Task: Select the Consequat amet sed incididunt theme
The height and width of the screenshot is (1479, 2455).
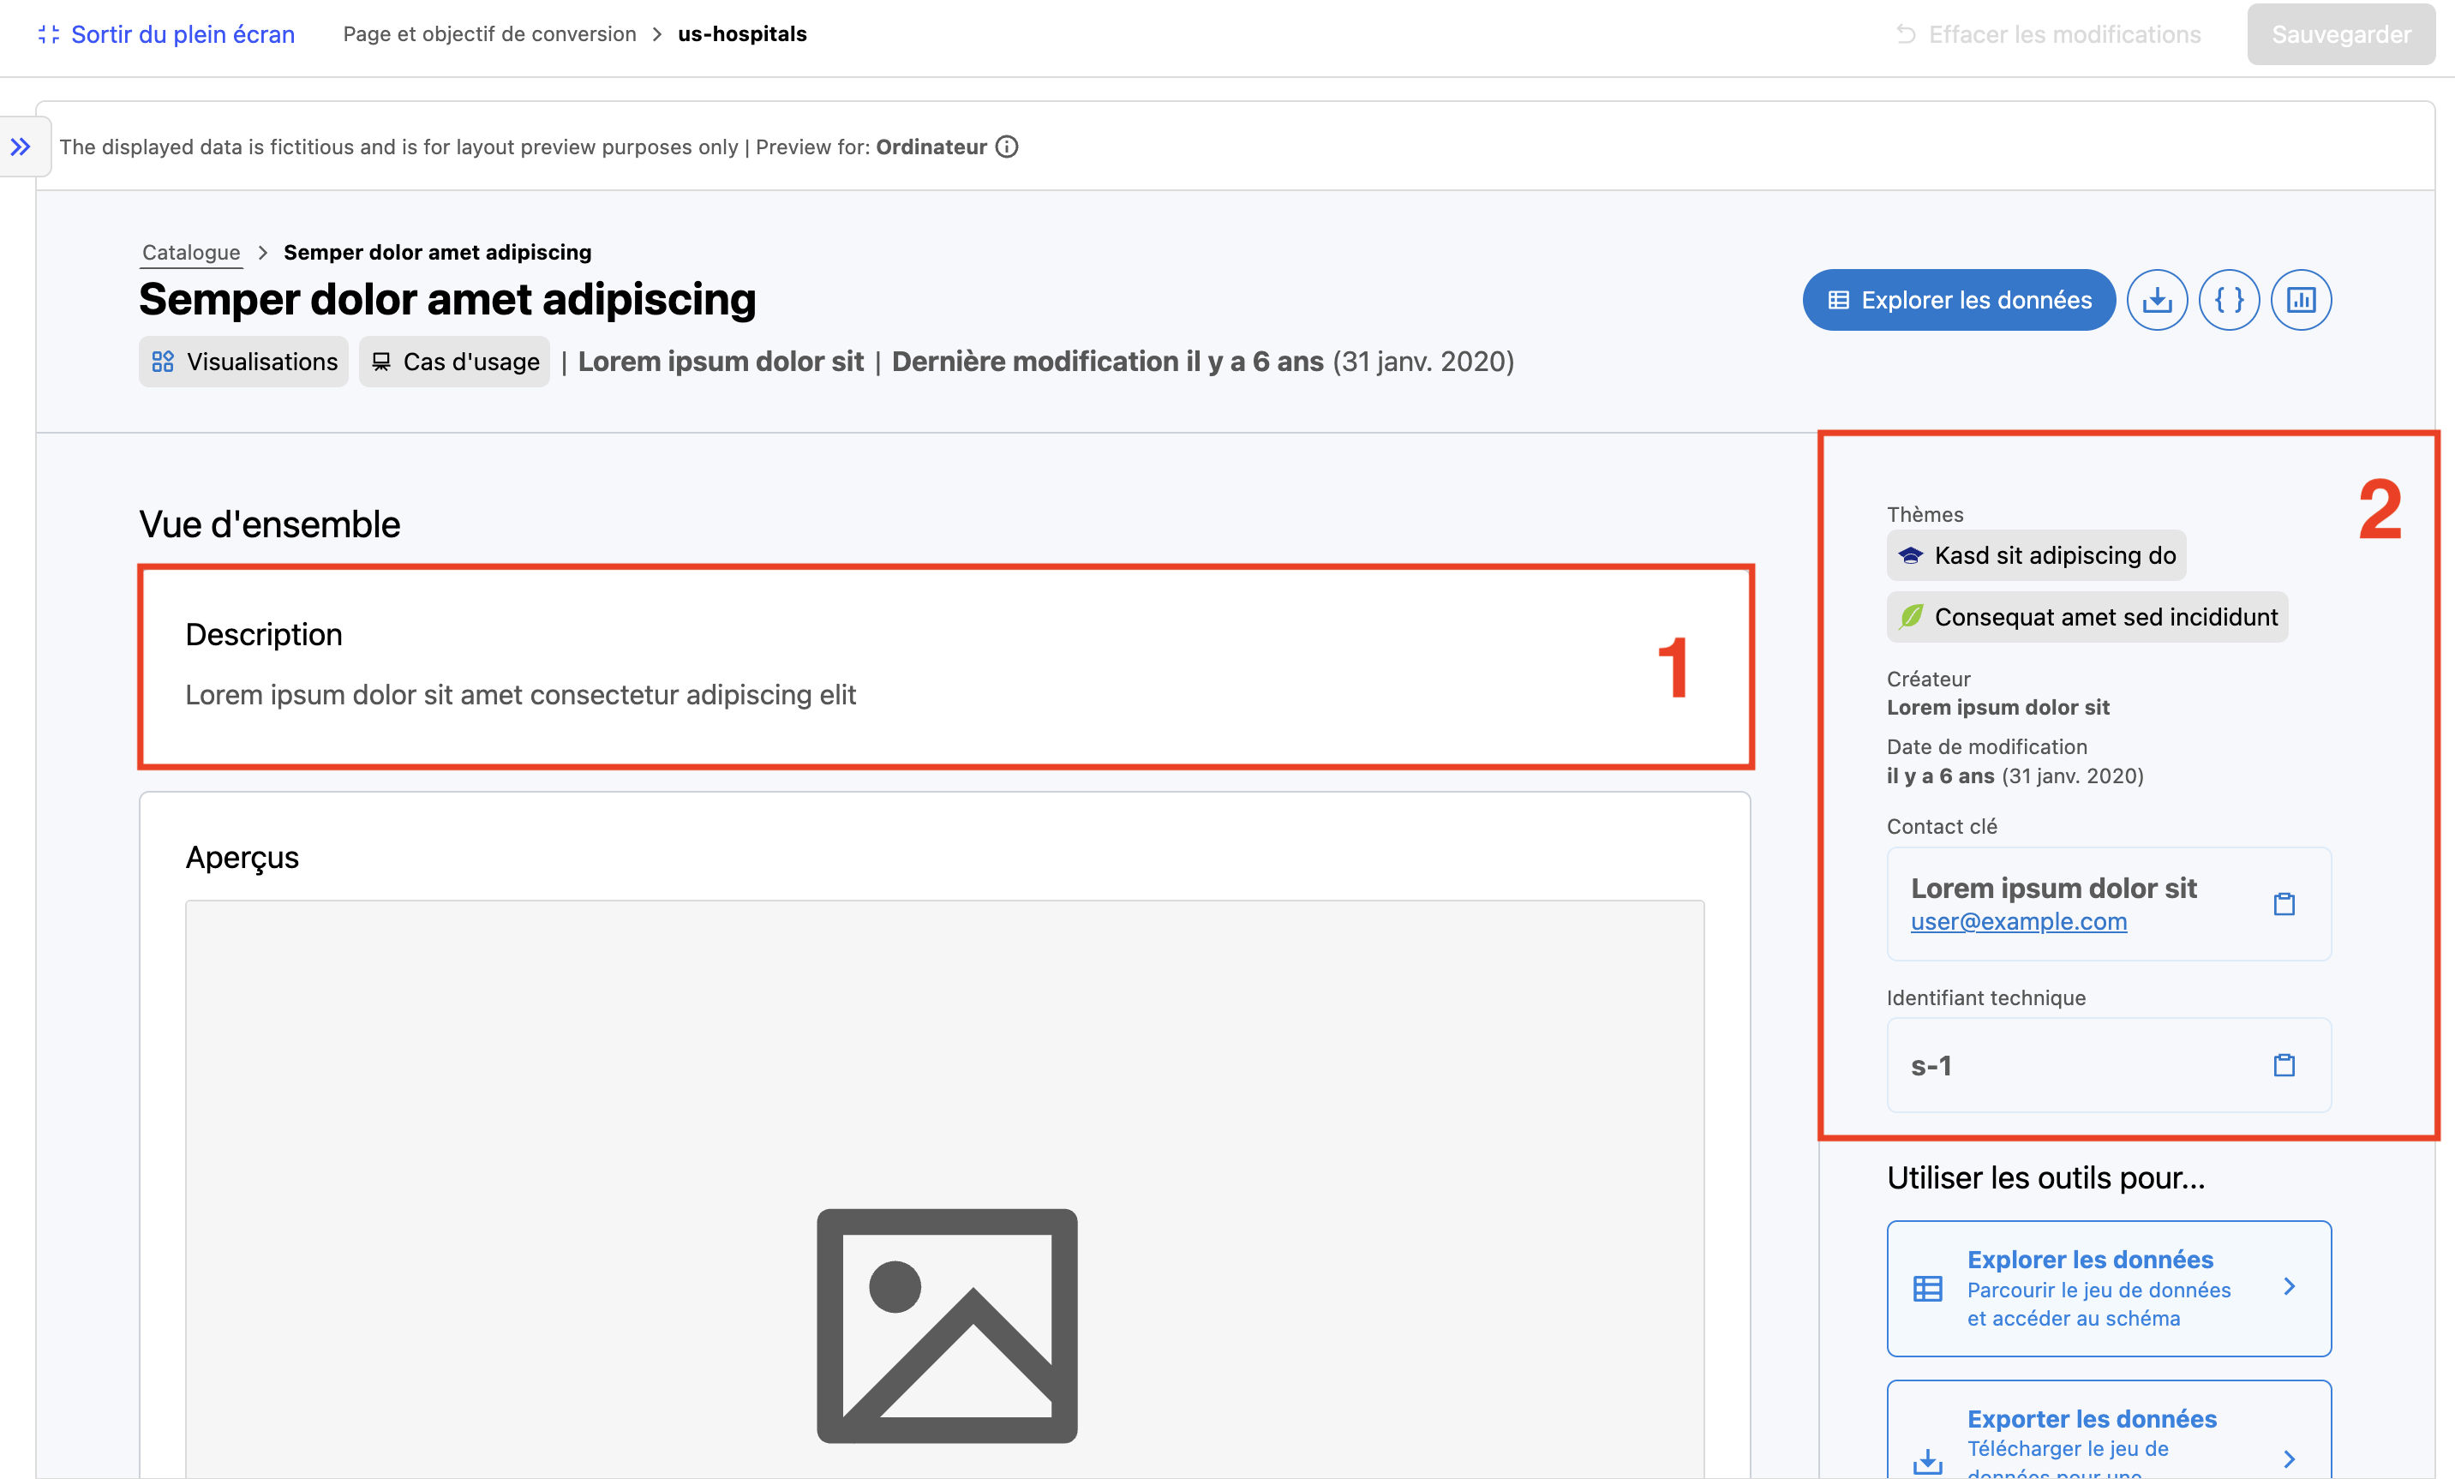Action: (x=2087, y=617)
